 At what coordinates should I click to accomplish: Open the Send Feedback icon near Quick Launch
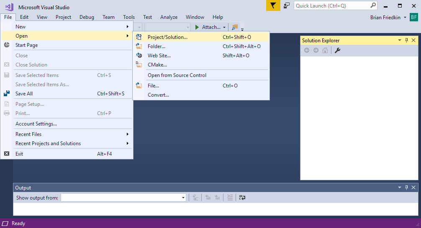pyautogui.click(x=287, y=5)
